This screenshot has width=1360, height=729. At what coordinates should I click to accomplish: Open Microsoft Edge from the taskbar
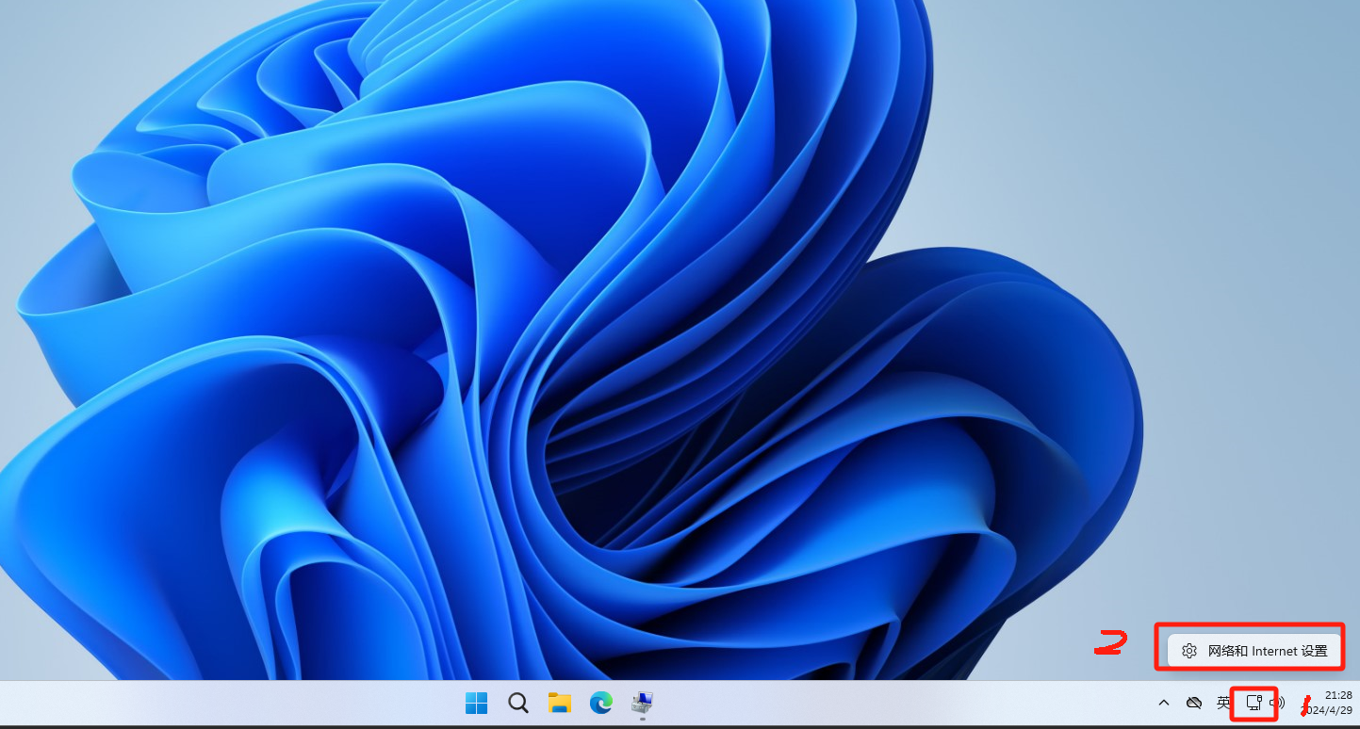tap(601, 703)
